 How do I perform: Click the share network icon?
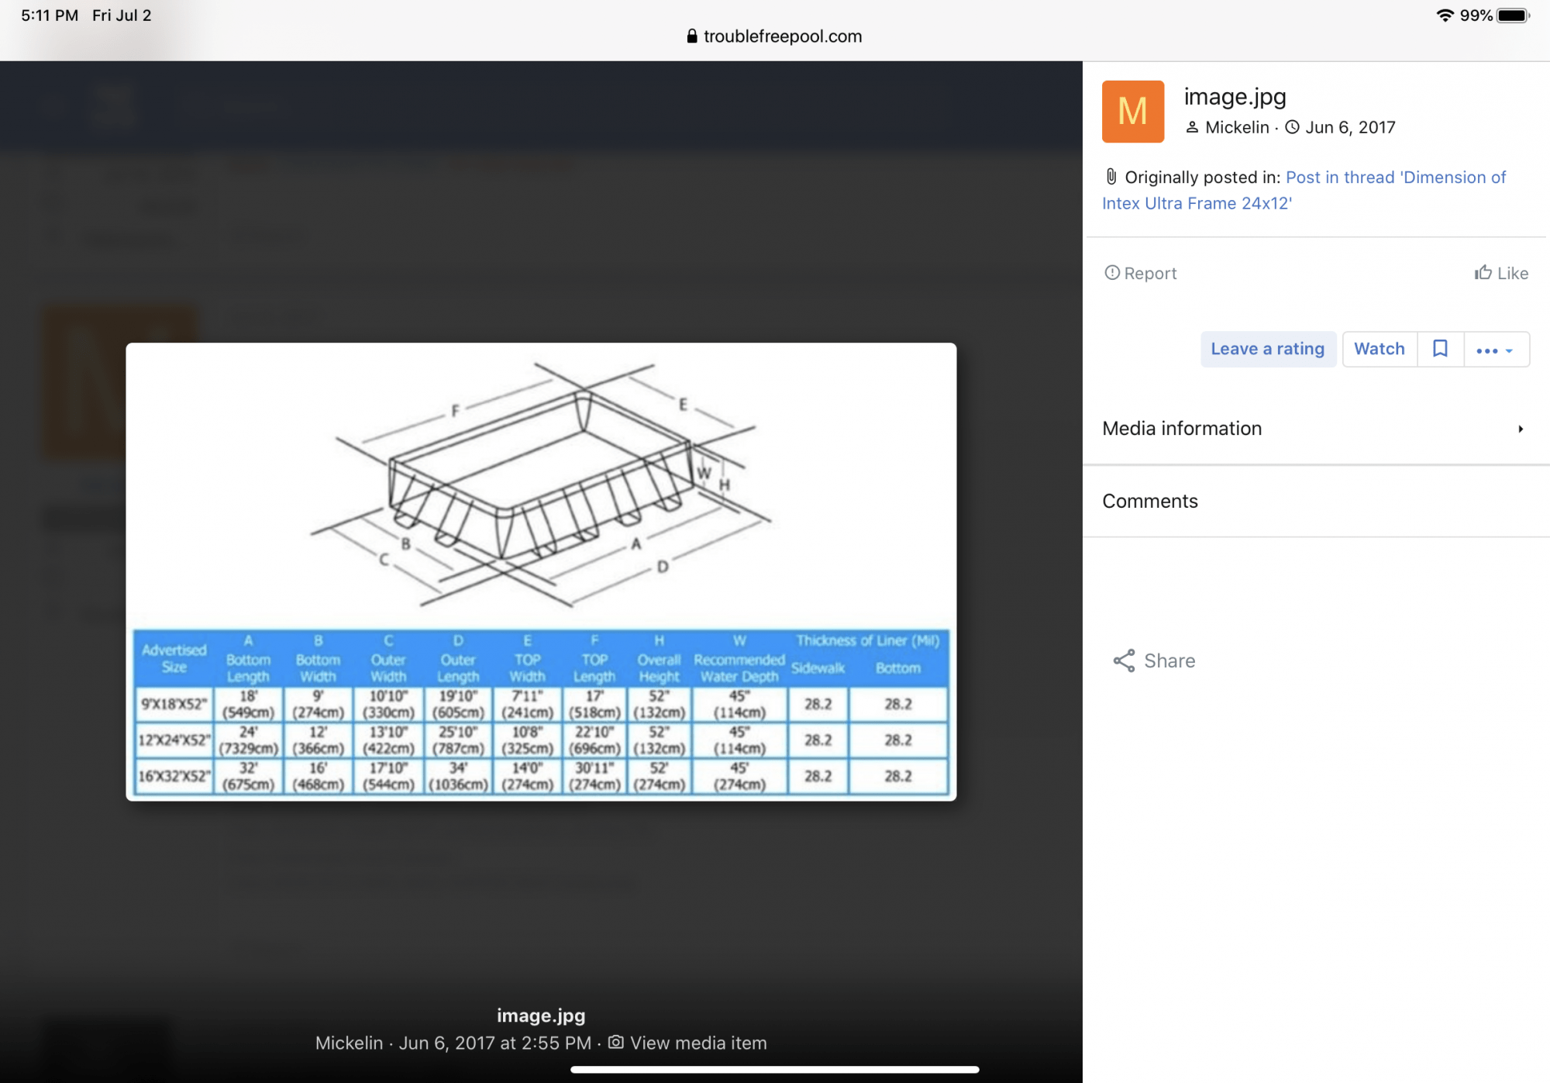[1124, 660]
